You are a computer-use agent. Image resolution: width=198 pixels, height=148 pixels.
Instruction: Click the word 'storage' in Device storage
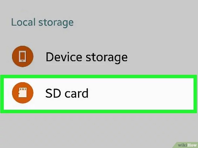click(107, 58)
